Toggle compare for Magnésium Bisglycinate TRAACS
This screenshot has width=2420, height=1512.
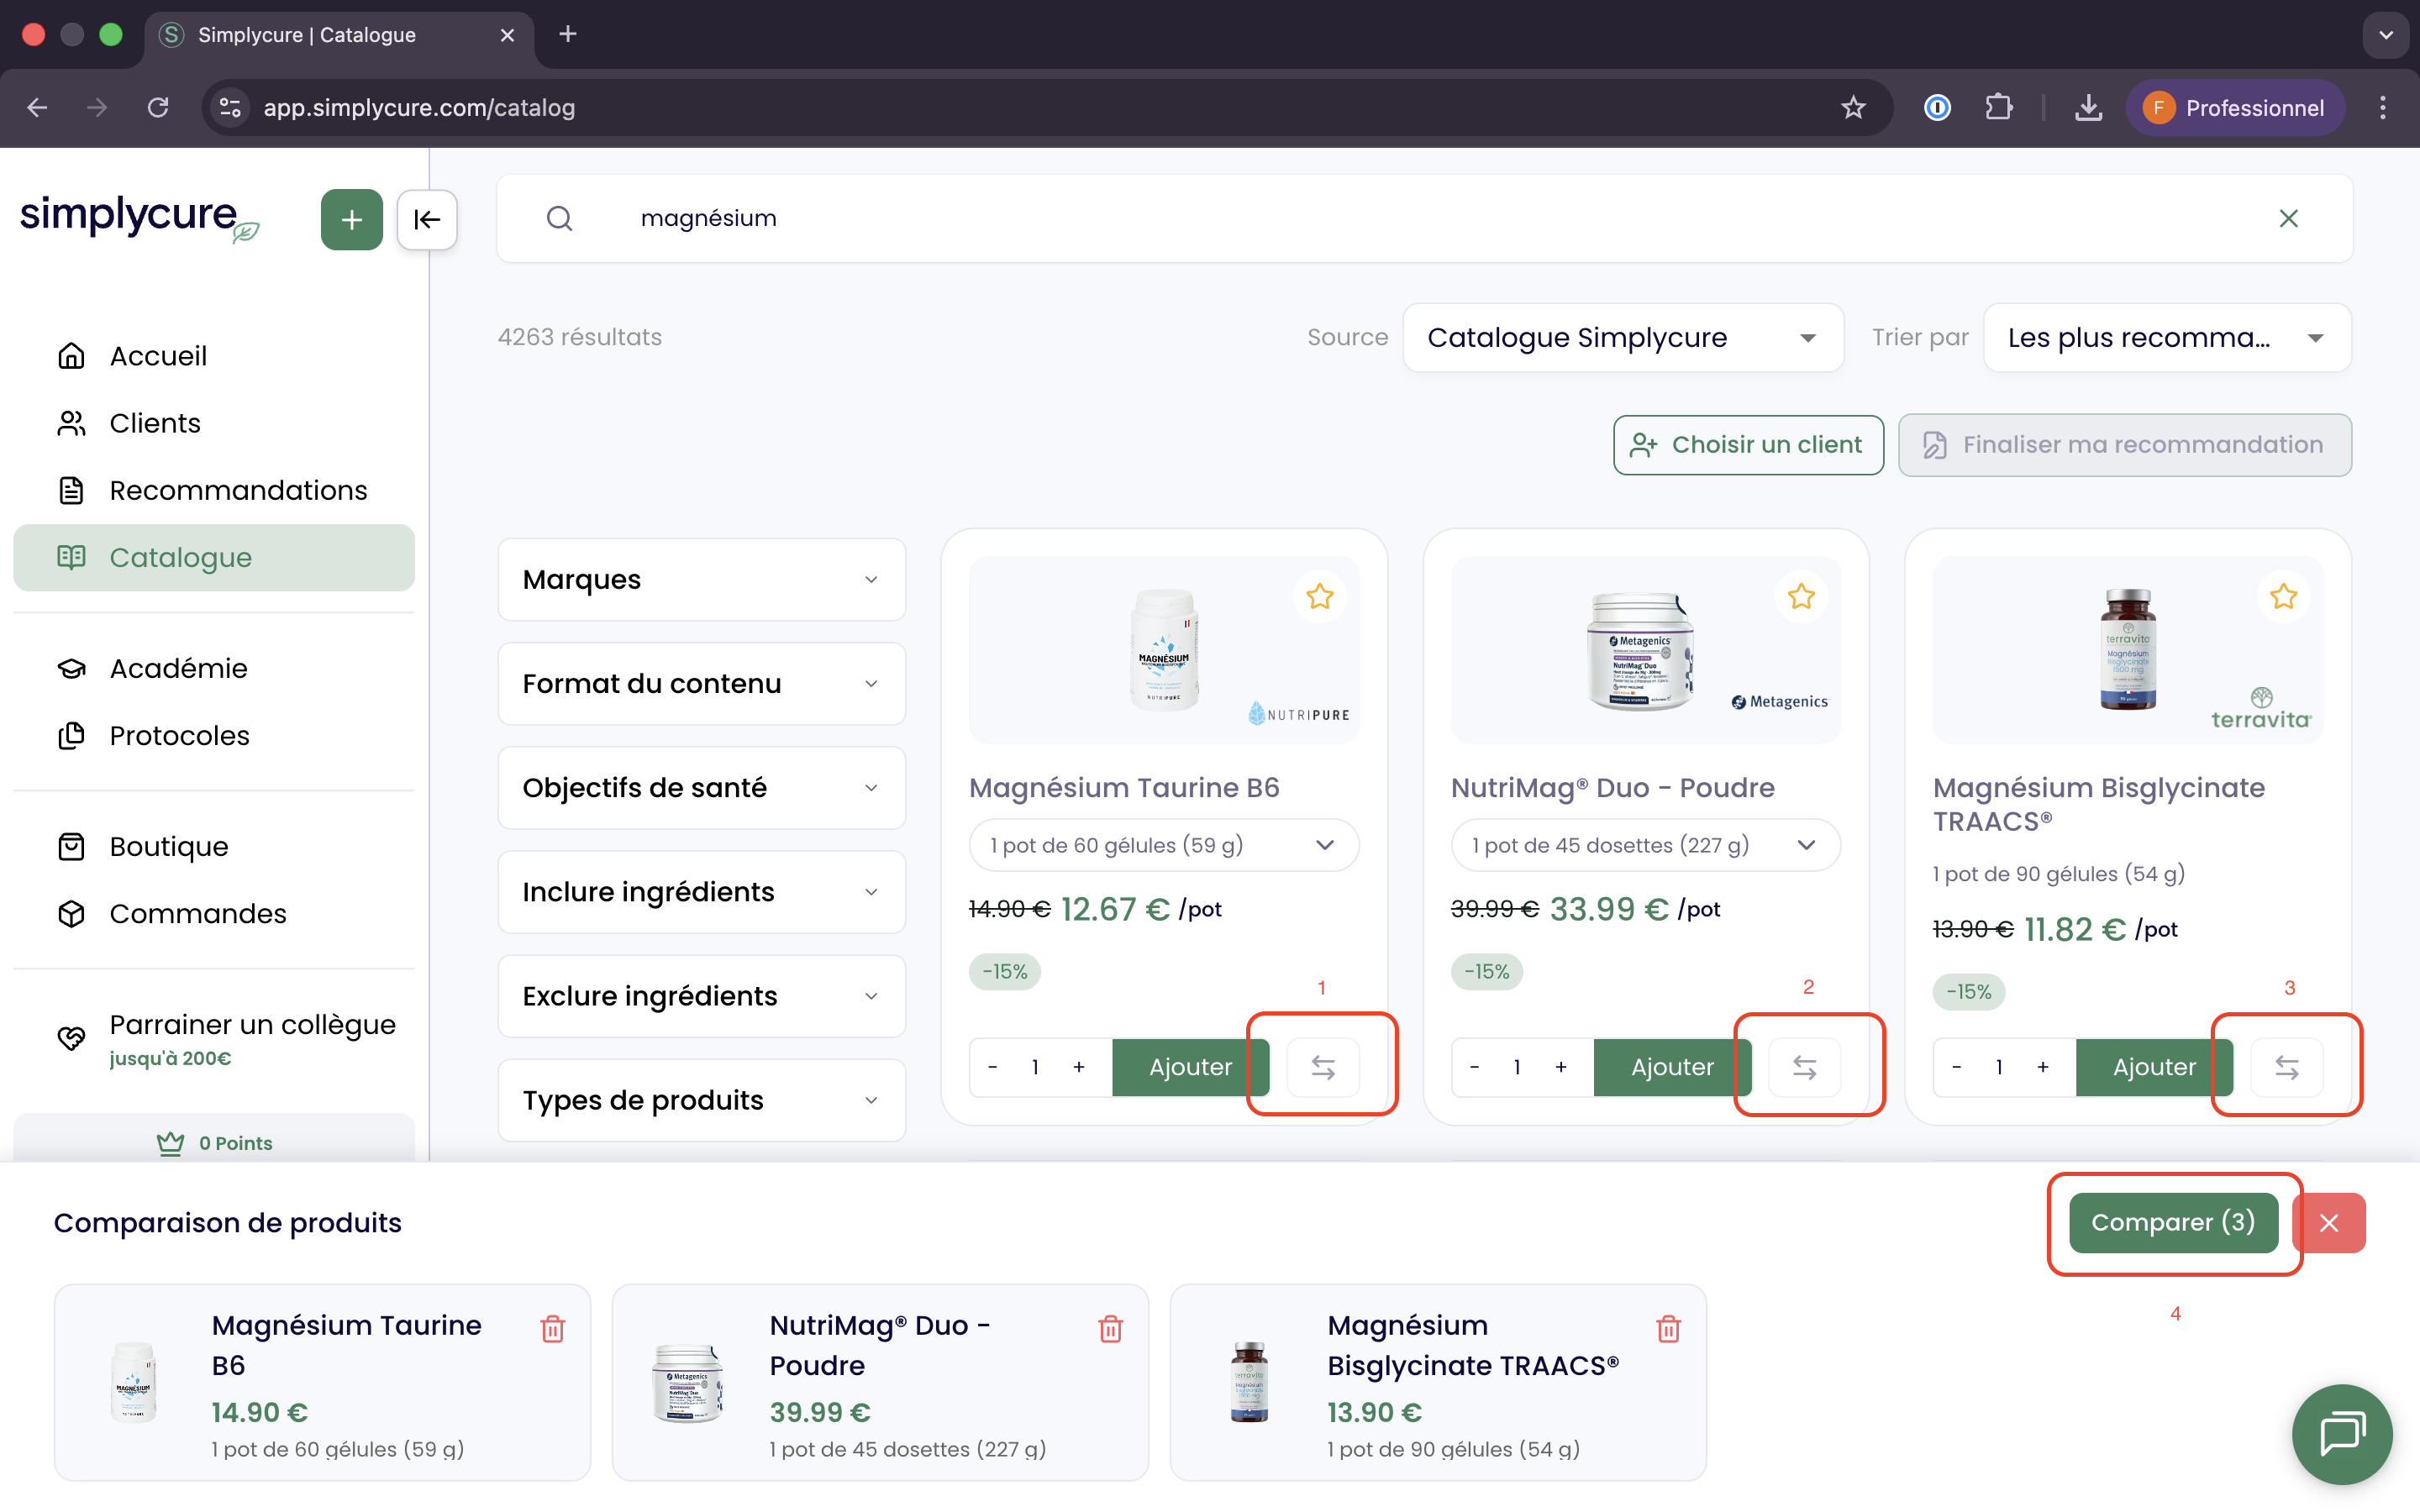click(x=2287, y=1067)
